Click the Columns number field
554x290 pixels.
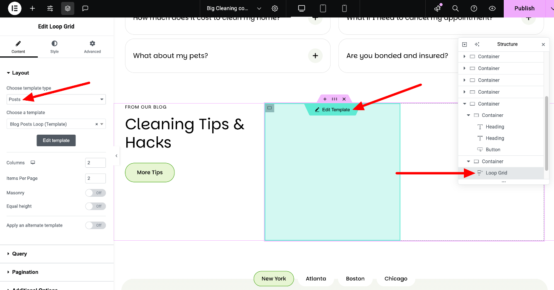pyautogui.click(x=95, y=163)
